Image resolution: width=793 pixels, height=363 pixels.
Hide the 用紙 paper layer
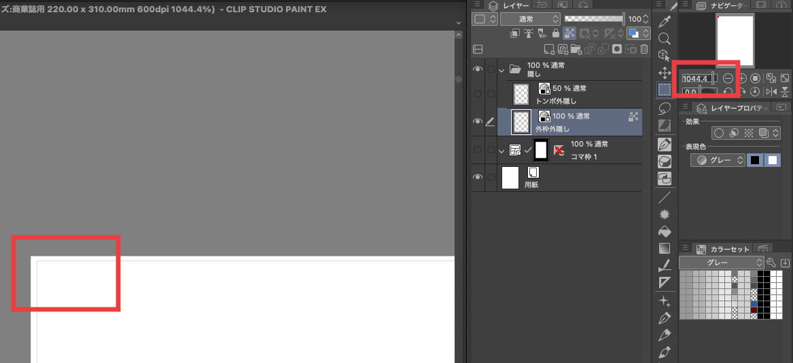click(x=478, y=177)
